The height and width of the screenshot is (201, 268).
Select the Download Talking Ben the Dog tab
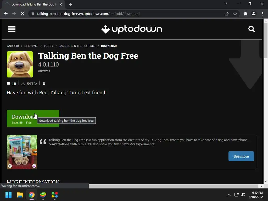click(x=33, y=4)
